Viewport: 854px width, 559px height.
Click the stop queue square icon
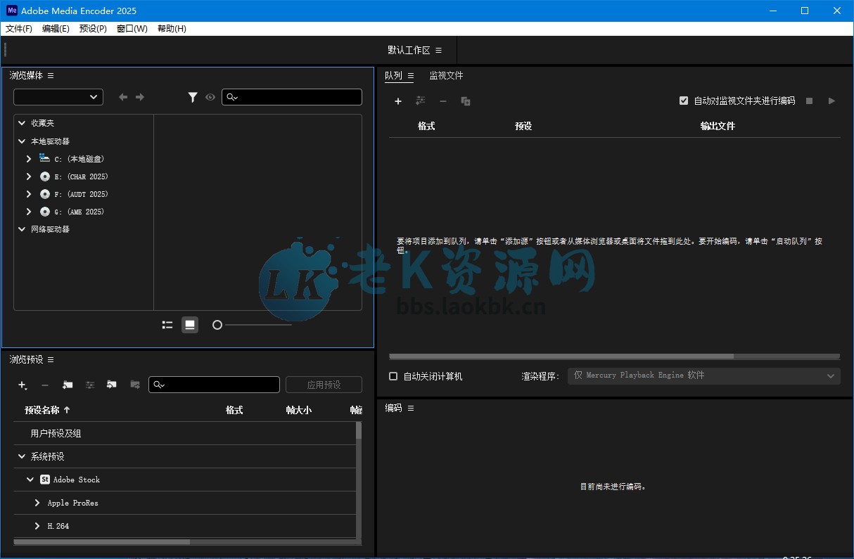click(x=809, y=101)
